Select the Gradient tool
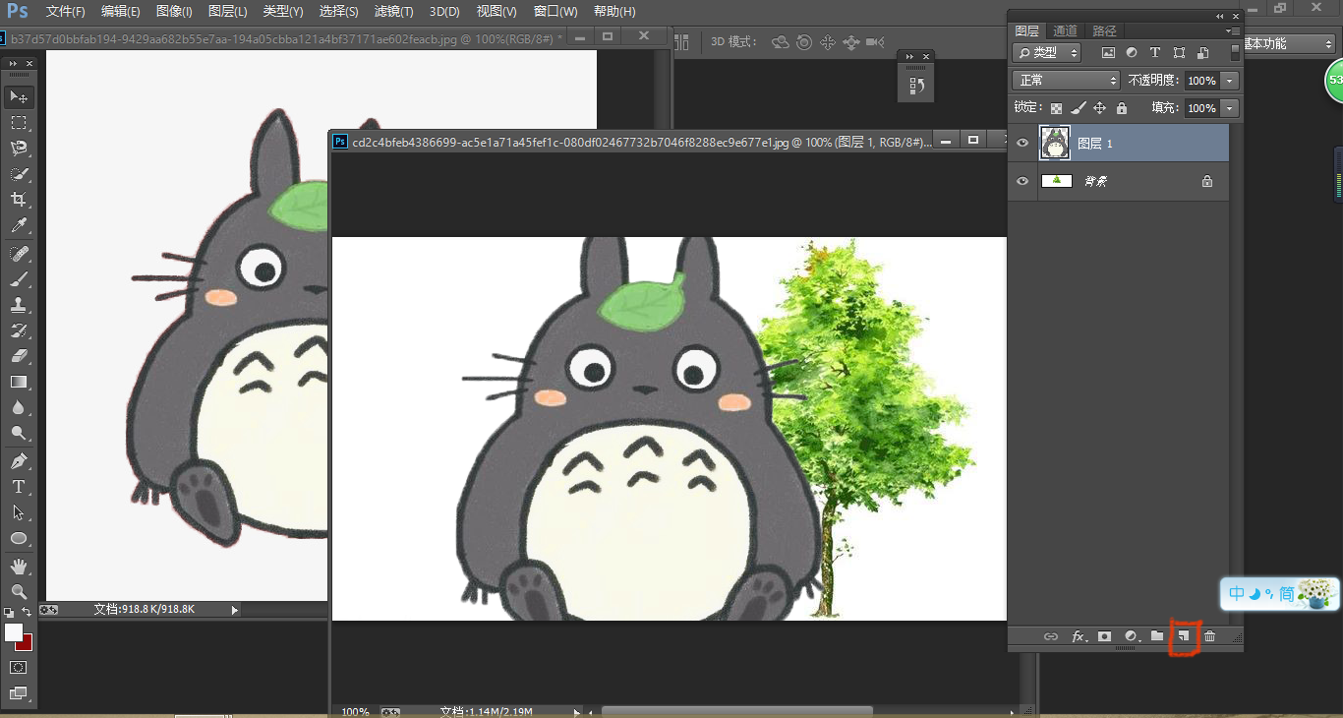 pos(19,382)
